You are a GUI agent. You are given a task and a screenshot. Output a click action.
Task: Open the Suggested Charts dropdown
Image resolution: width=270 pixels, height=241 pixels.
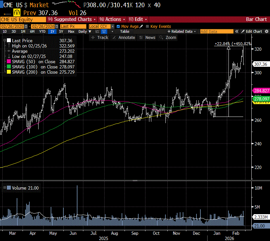(x=72, y=19)
